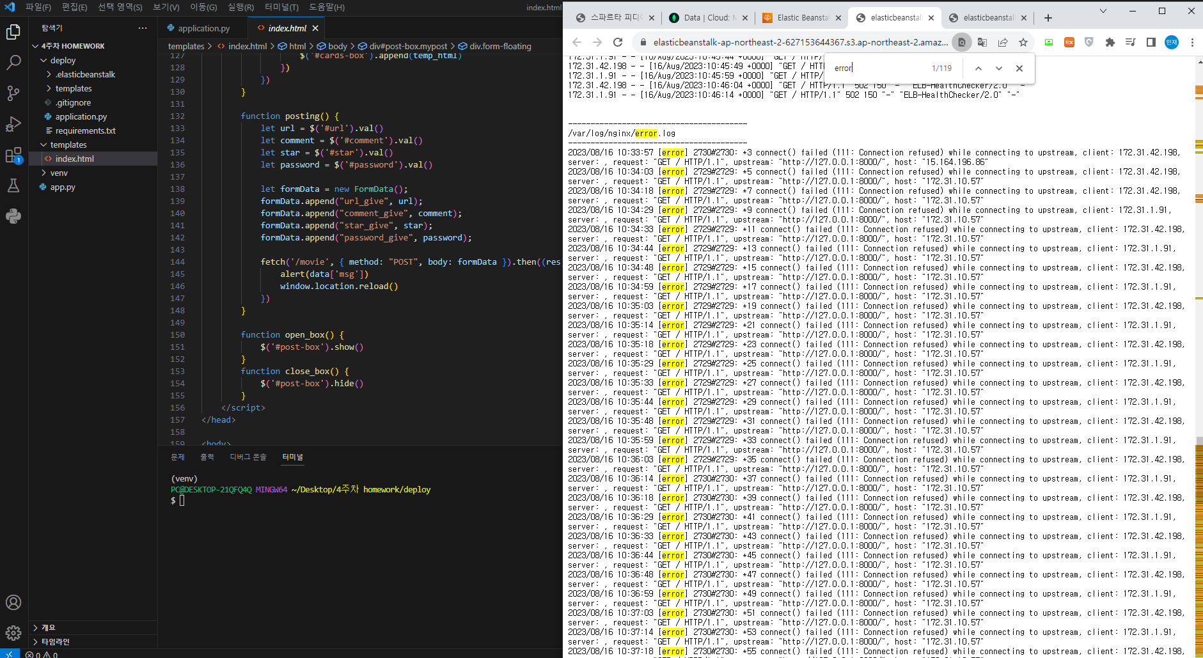The image size is (1203, 658).
Task: Switch to the 문제 Problems panel tab
Action: point(178,457)
